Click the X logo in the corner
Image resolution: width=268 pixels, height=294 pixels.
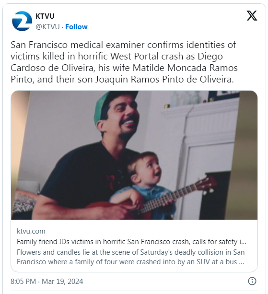pos(252,15)
